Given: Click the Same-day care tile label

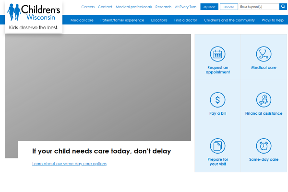Looking at the screenshot, I should coord(264,159).
